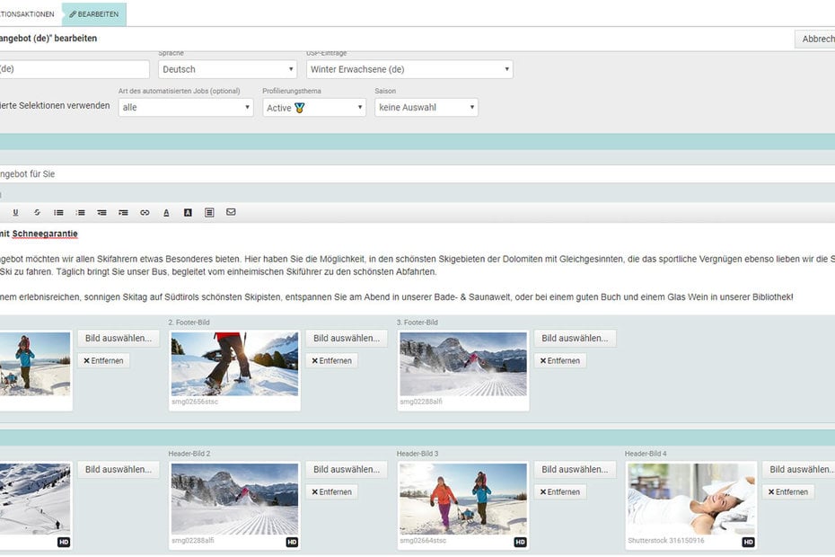Click Bild auswählen beside the first footer image
This screenshot has width=835, height=557.
[x=119, y=339]
